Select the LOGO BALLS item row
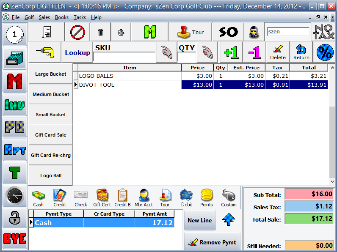Screen dimensions: 337x252 (130, 76)
